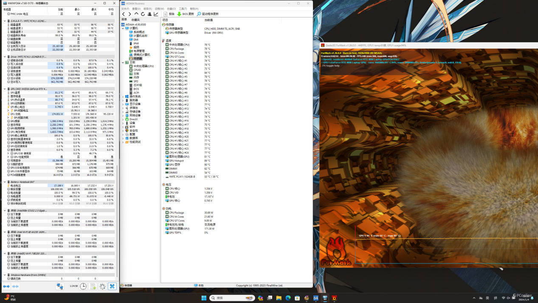Select DMI in the AIDA64 tree
The height and width of the screenshot is (303, 538).
136,40
